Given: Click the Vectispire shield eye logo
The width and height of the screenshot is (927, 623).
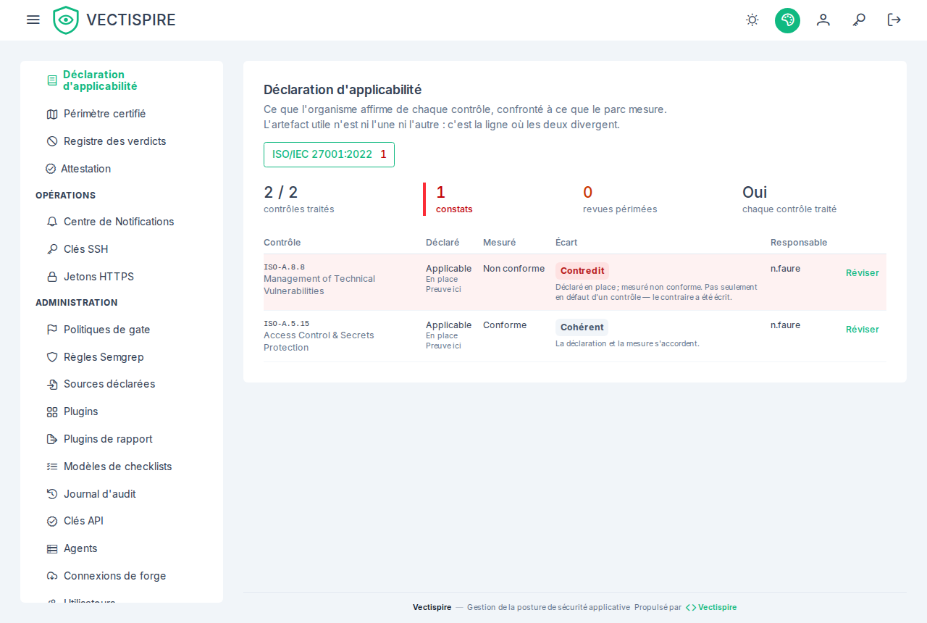Looking at the screenshot, I should pos(66,20).
